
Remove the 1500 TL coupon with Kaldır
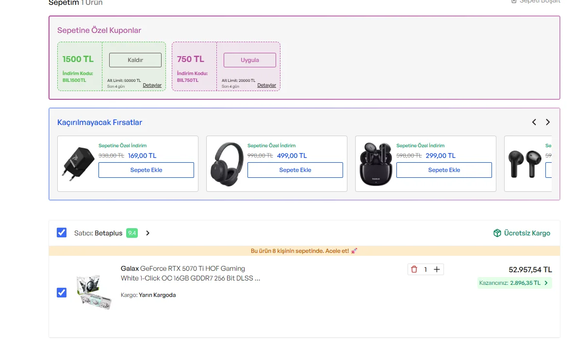point(135,60)
